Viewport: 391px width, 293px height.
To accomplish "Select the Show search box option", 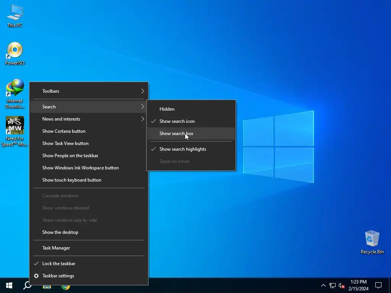I will tap(191, 134).
